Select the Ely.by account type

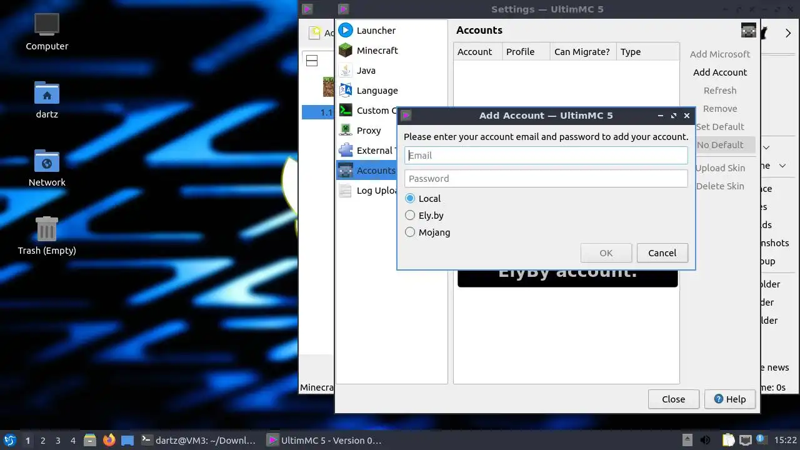[x=424, y=215]
